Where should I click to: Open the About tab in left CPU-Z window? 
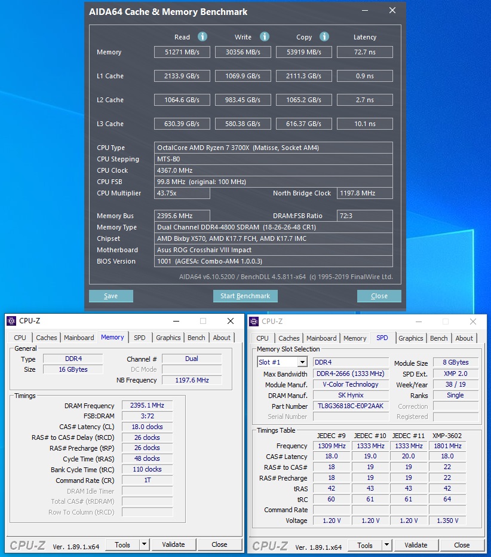click(222, 338)
